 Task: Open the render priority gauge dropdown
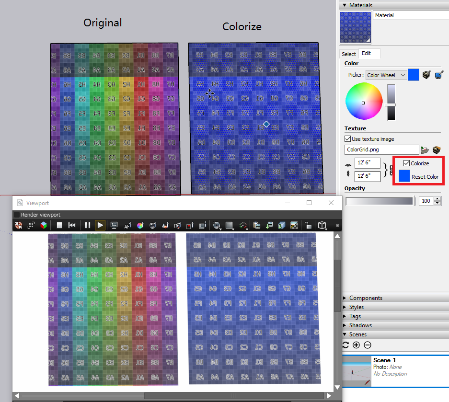pyautogui.click(x=243, y=226)
